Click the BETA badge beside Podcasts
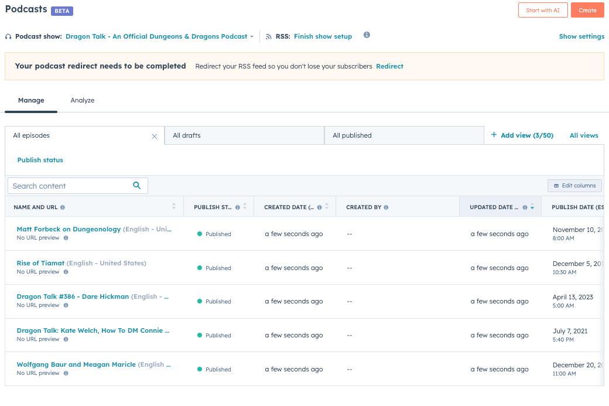609x406 pixels. pyautogui.click(x=62, y=11)
